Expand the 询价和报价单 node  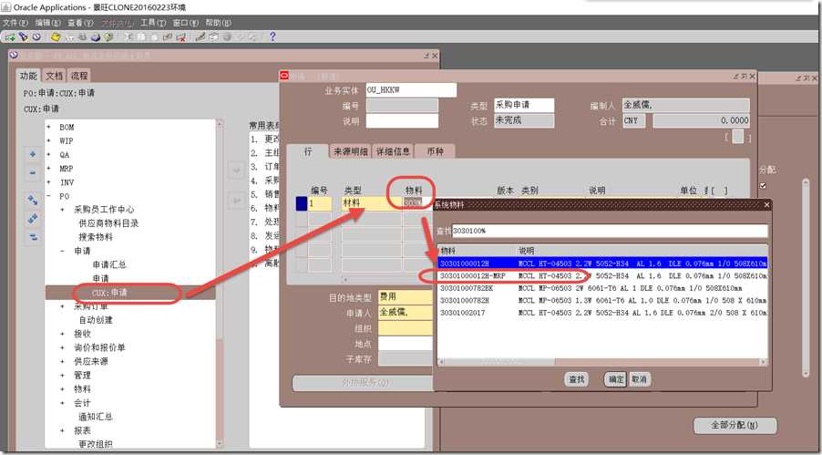click(62, 347)
